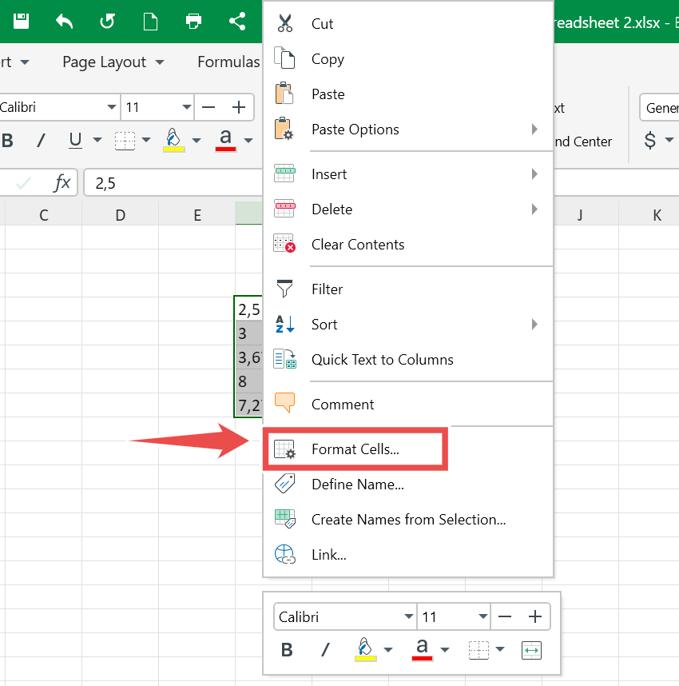Image resolution: width=679 pixels, height=686 pixels.
Task: Click the Define Name tag icon
Action: point(284,484)
